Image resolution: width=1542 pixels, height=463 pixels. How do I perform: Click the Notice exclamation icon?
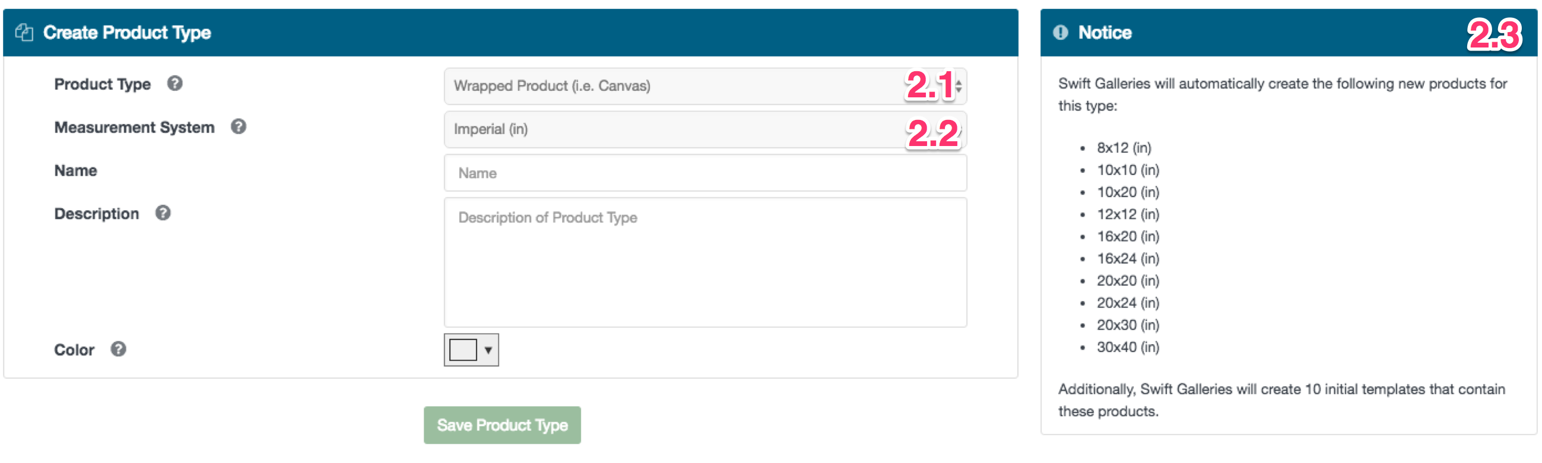coord(1060,32)
